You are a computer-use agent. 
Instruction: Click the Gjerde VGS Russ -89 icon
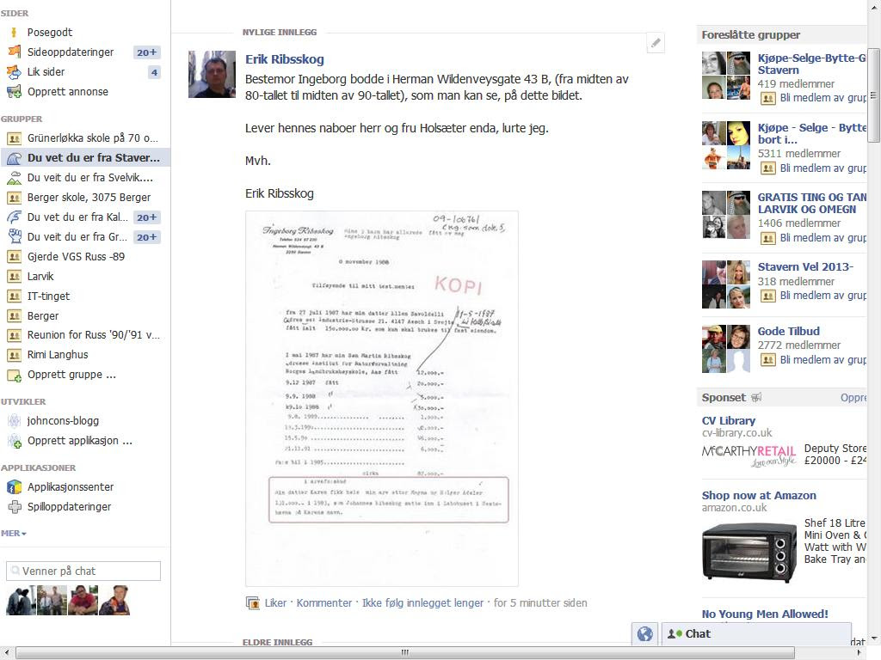point(14,257)
